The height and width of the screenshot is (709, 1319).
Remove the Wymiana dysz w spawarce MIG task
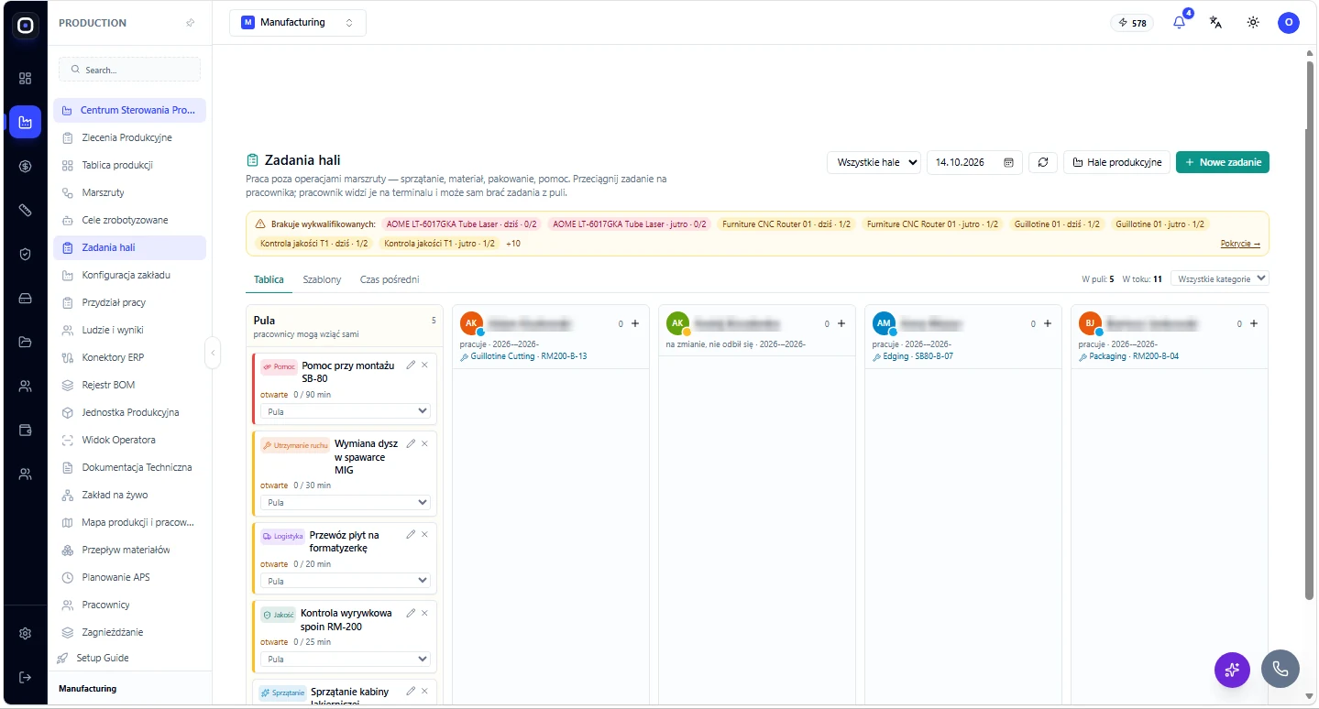[x=424, y=443]
